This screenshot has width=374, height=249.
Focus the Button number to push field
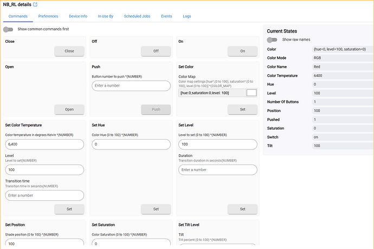tap(131, 86)
